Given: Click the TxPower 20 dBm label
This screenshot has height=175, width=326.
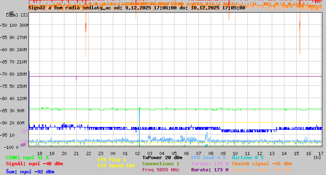Looking at the screenshot, I should pyautogui.click(x=162, y=157).
